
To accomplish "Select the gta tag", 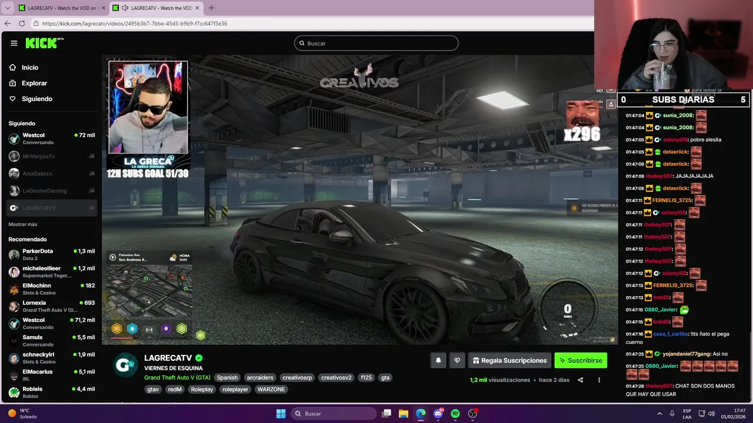I will tap(385, 378).
